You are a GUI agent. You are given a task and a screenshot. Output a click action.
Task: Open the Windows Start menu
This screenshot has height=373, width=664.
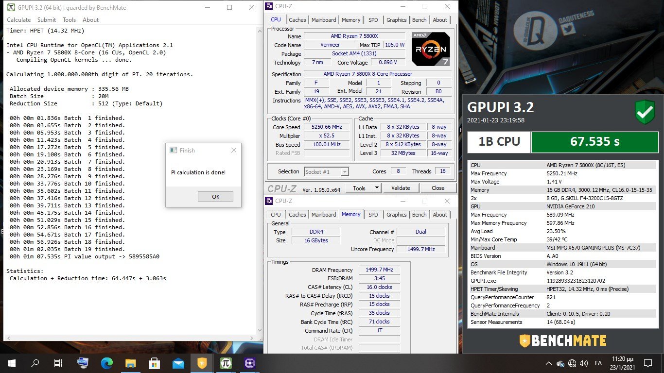tap(12, 363)
